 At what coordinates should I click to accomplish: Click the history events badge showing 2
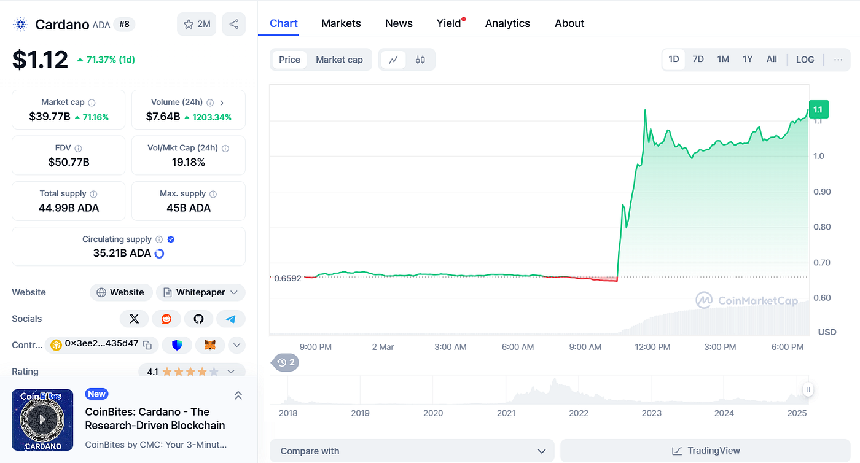[285, 362]
